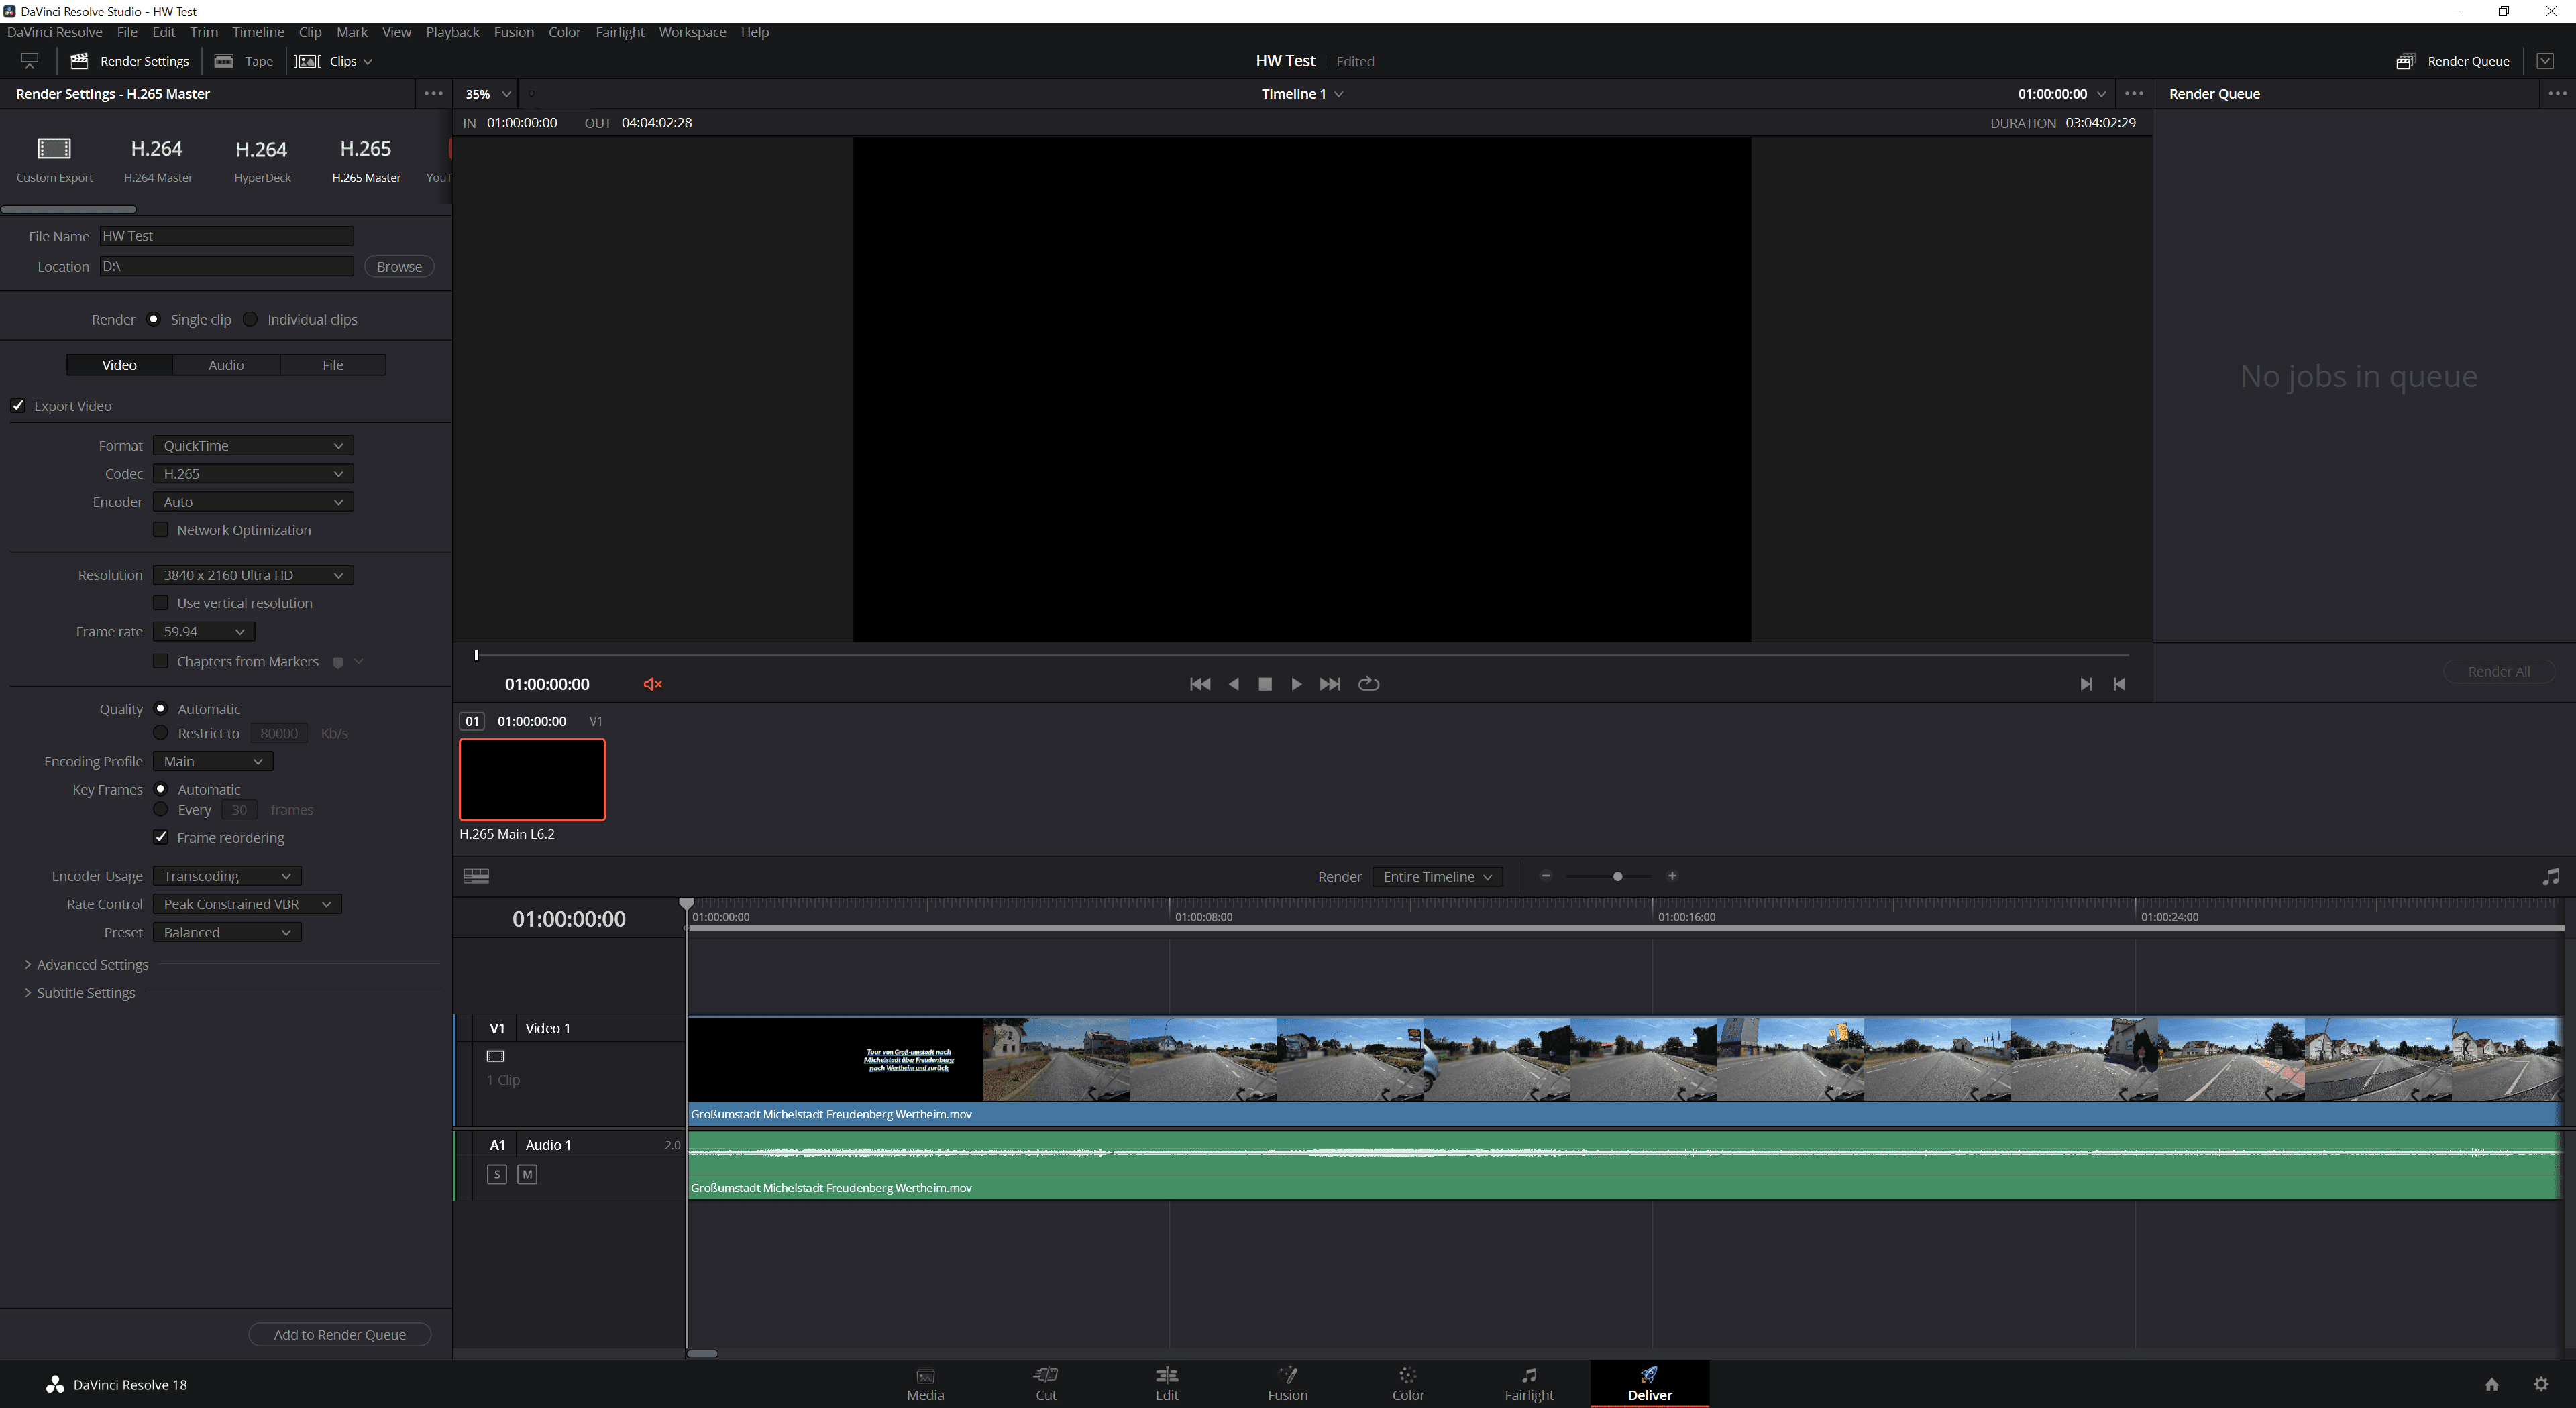Open the Playback menu
The height and width of the screenshot is (1408, 2576).
(x=453, y=32)
